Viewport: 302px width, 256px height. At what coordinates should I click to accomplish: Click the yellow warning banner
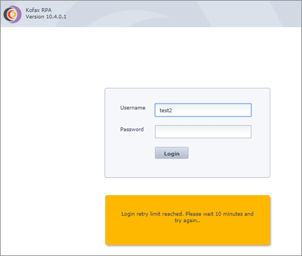pos(187,220)
